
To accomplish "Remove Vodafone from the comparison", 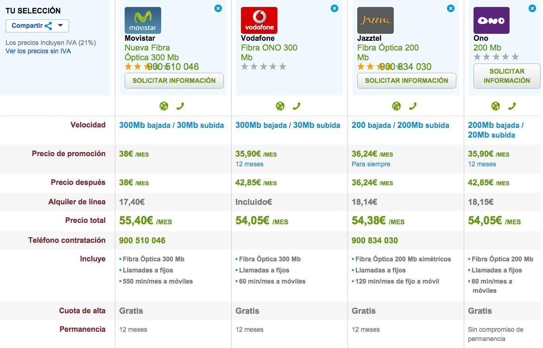I will click(x=335, y=8).
